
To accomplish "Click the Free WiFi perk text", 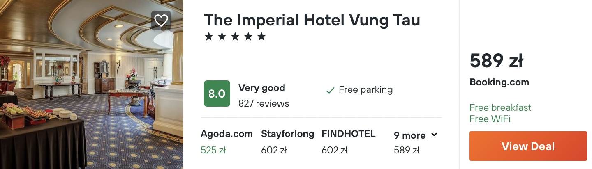I will pos(490,119).
